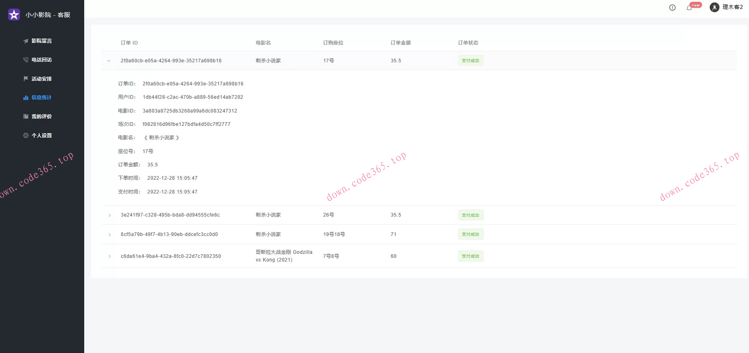This screenshot has height=353, width=749.
Task: Click the 订单金额 column header
Action: 401,43
